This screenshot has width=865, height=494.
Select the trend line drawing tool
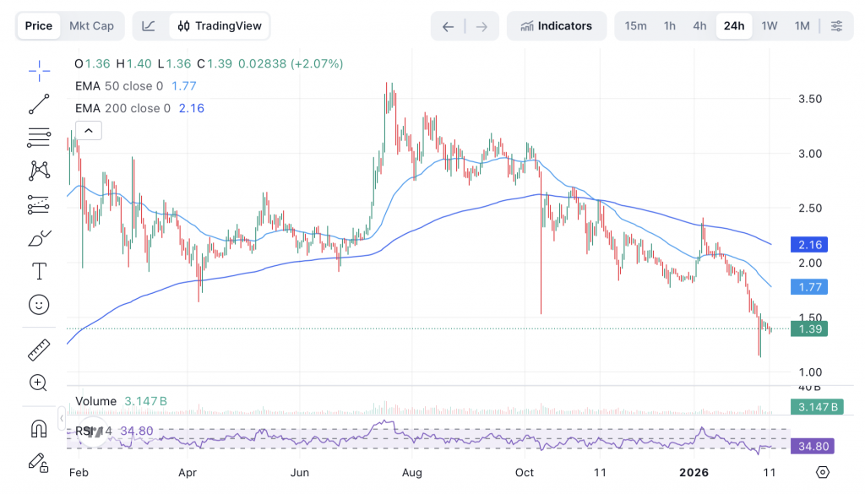tap(39, 105)
